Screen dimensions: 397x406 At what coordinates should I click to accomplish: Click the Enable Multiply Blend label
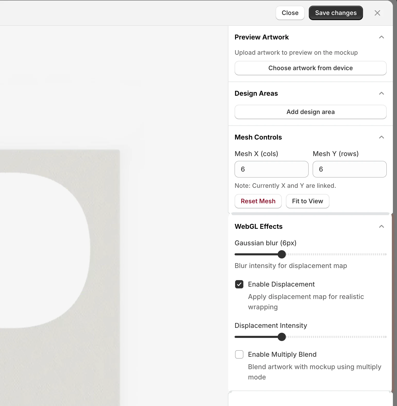coord(282,354)
